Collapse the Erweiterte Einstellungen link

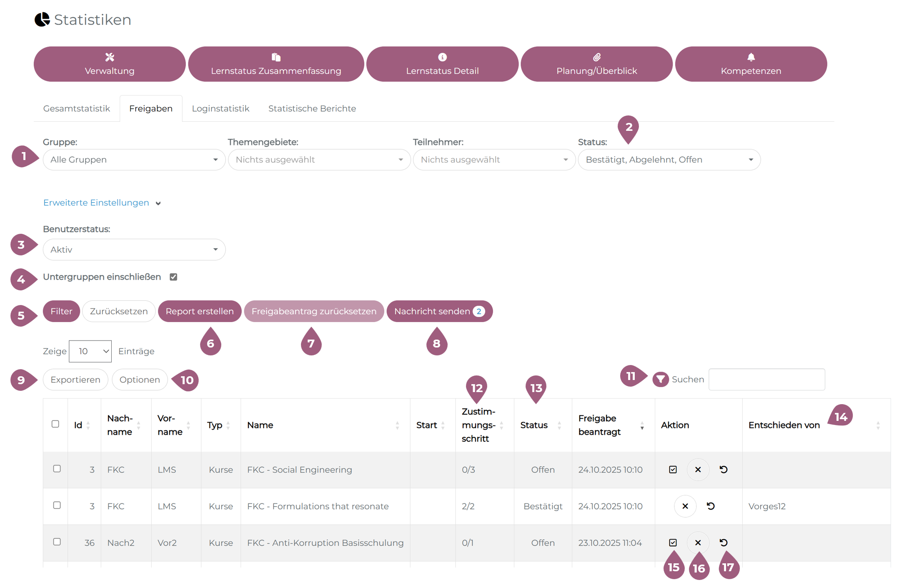coord(96,203)
